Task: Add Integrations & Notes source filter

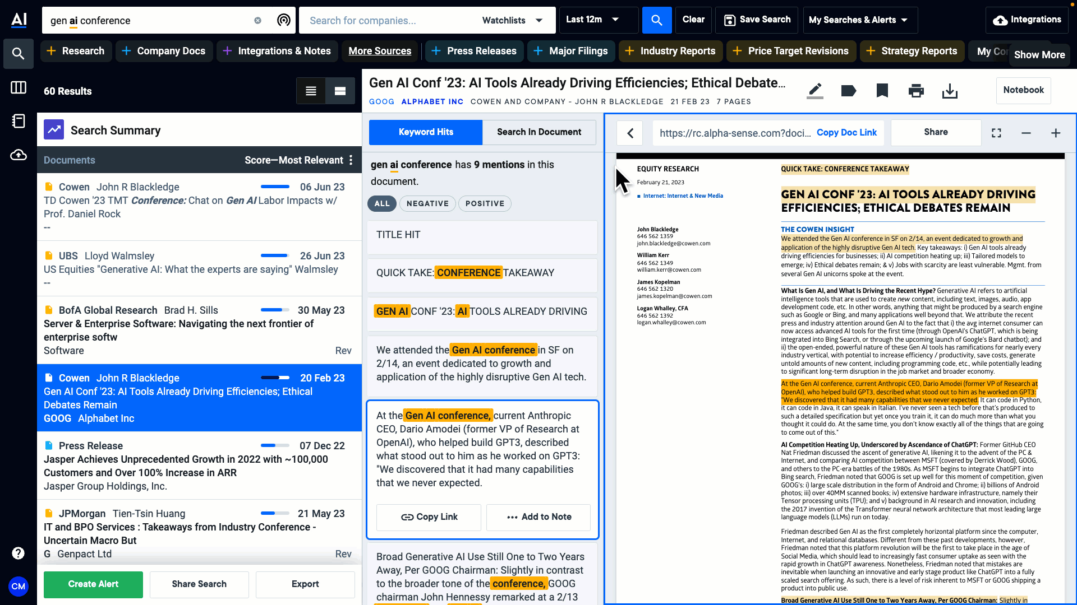Action: coord(277,51)
